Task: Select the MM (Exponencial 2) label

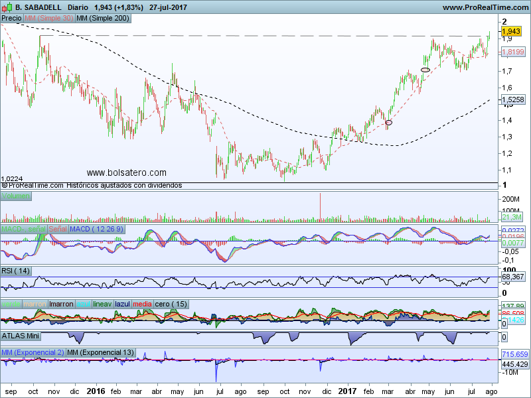Action: [x=33, y=351]
